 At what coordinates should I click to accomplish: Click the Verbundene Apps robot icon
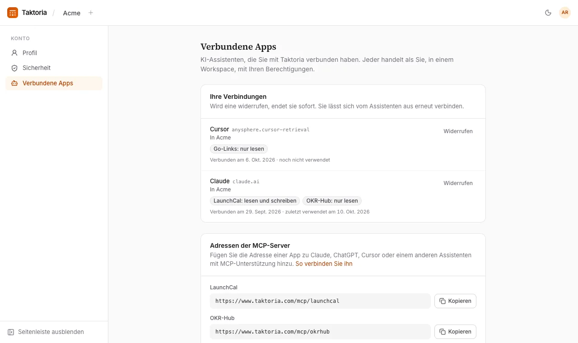[14, 83]
